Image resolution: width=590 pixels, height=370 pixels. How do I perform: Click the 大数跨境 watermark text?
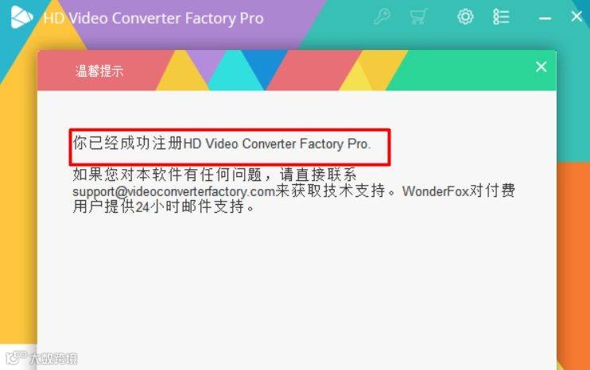(53, 358)
